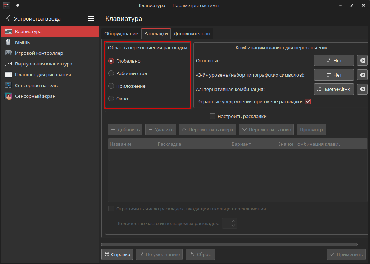This screenshot has height=264, width=370.
Task: Select Клавиатура in the sidebar
Action: [x=50, y=31]
